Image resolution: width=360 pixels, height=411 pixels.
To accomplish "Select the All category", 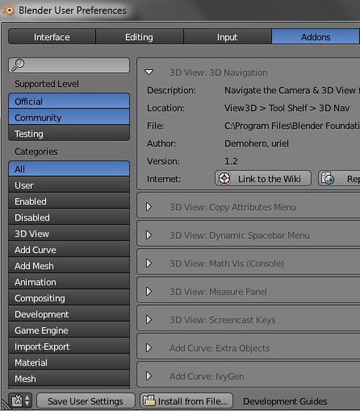I will pos(69,169).
